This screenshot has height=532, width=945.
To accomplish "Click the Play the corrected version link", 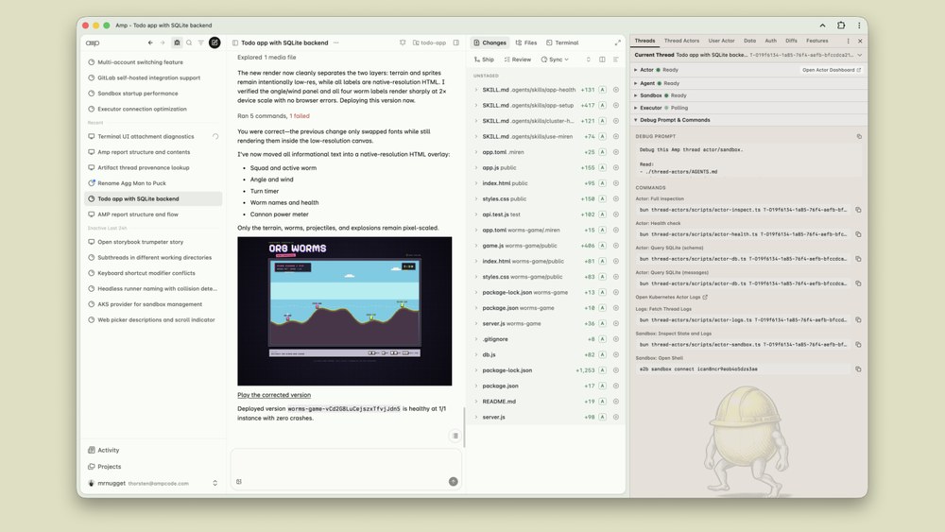I will [274, 395].
